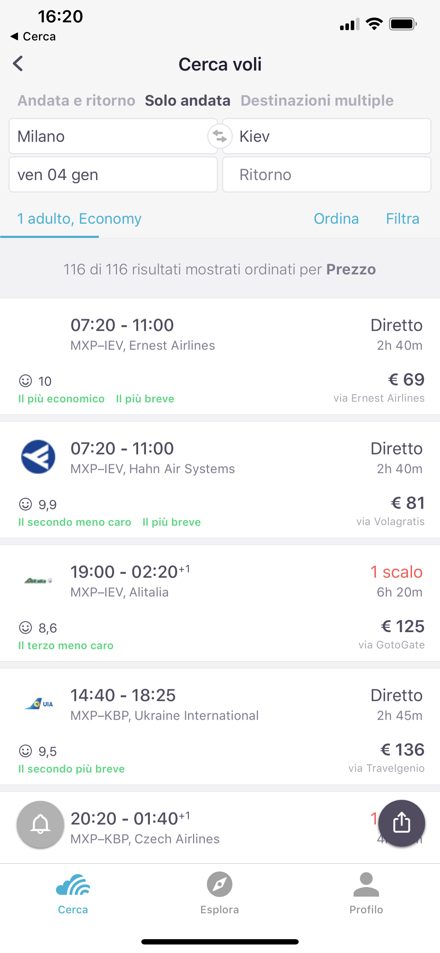
Task: Open the 1 adulto, Economy selector
Action: pos(79,219)
